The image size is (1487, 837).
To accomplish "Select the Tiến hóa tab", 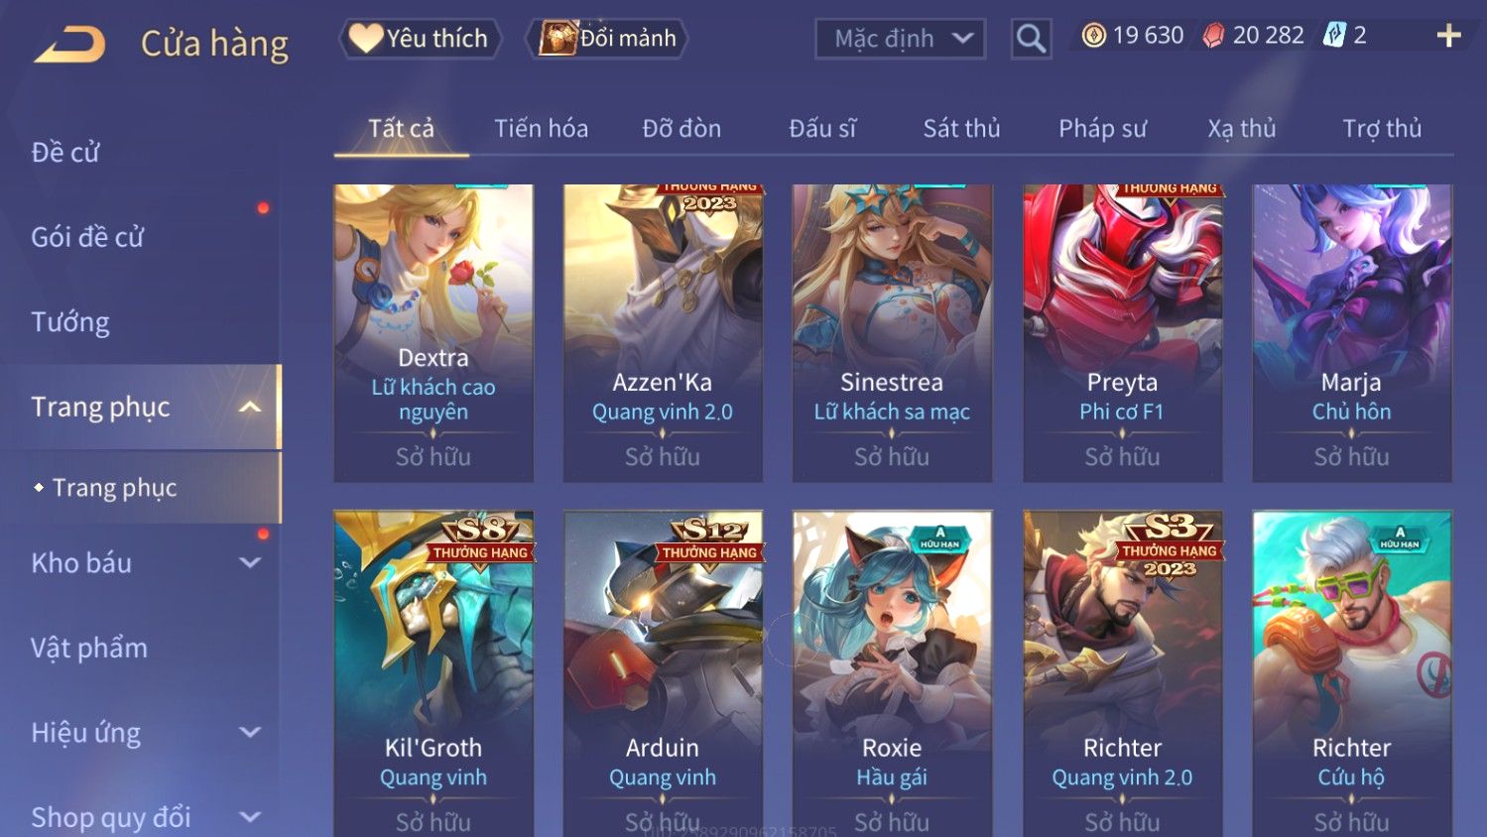I will (x=541, y=128).
